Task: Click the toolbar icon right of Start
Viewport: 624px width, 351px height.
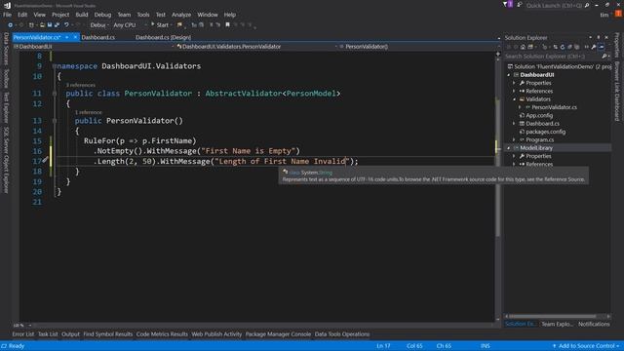Action: [179, 25]
